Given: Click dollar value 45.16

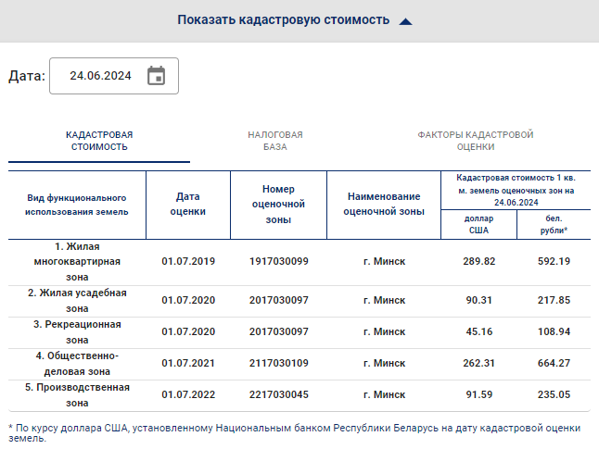Looking at the screenshot, I should (x=479, y=331).
